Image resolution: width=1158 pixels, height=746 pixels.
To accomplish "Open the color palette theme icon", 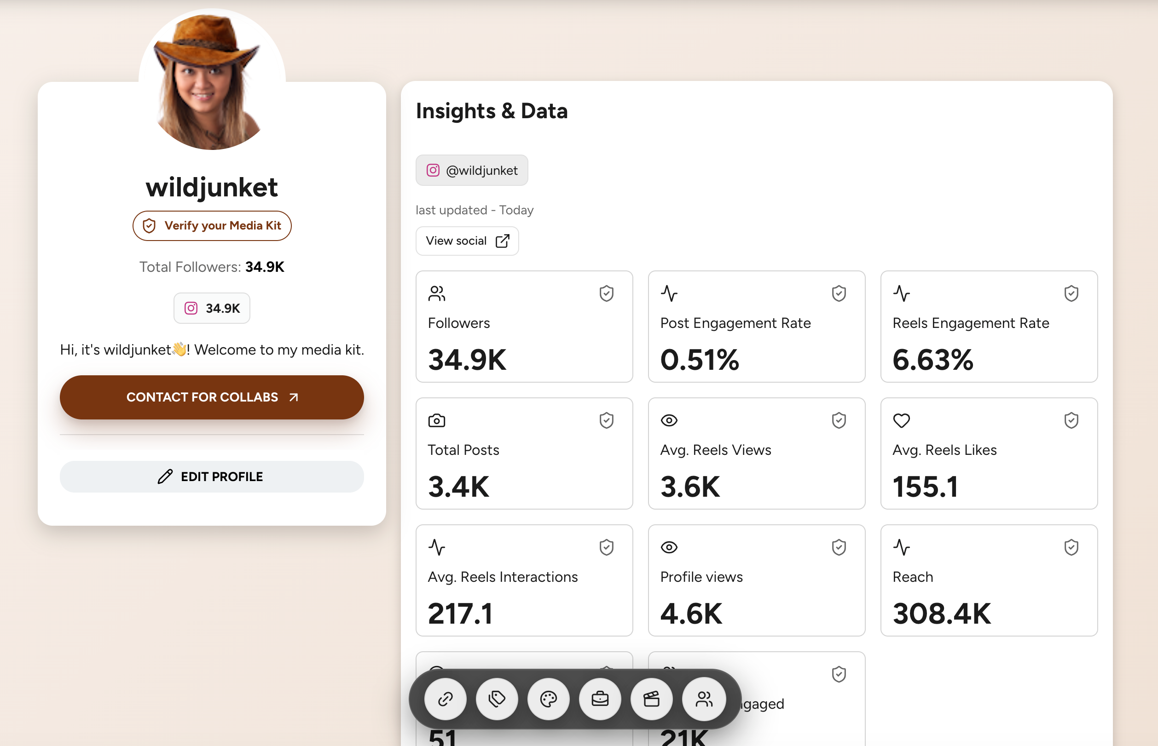I will (548, 699).
